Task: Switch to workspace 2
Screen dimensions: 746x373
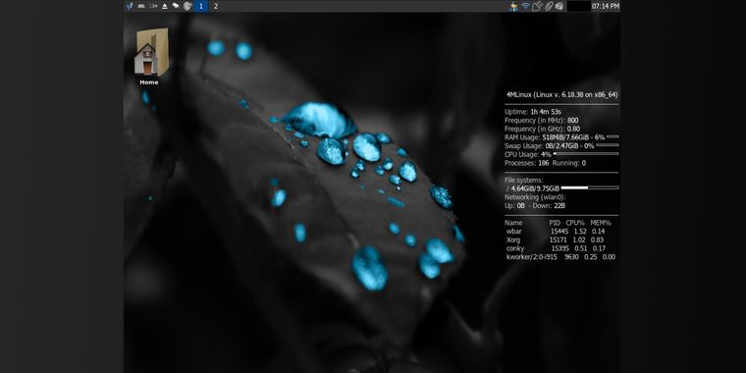Action: click(216, 6)
